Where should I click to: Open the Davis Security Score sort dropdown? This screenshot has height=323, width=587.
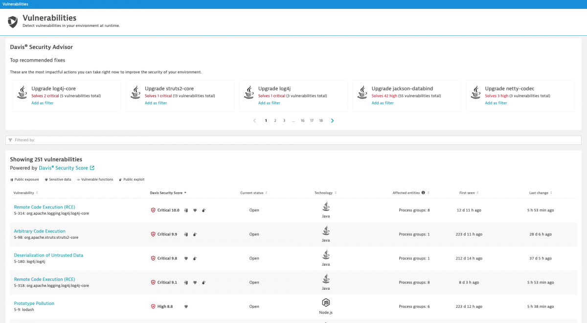(184, 193)
